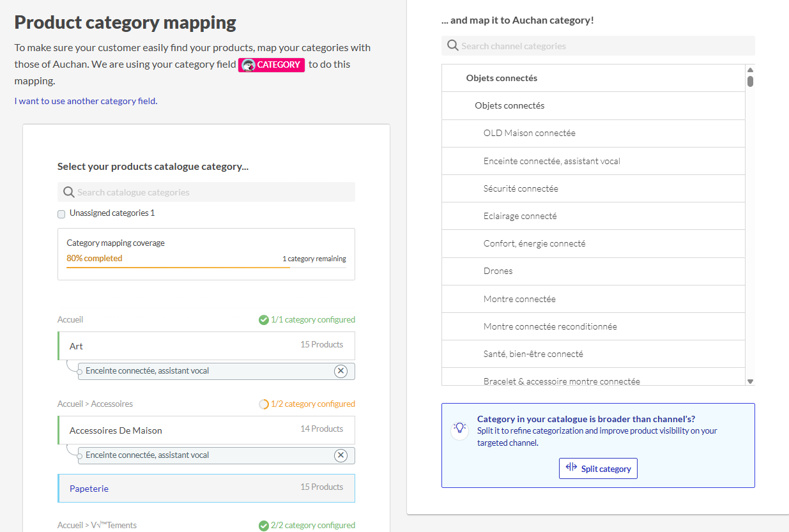Click the magnifier icon in catalogue search
Viewport: 789px width, 532px height.
click(x=69, y=192)
